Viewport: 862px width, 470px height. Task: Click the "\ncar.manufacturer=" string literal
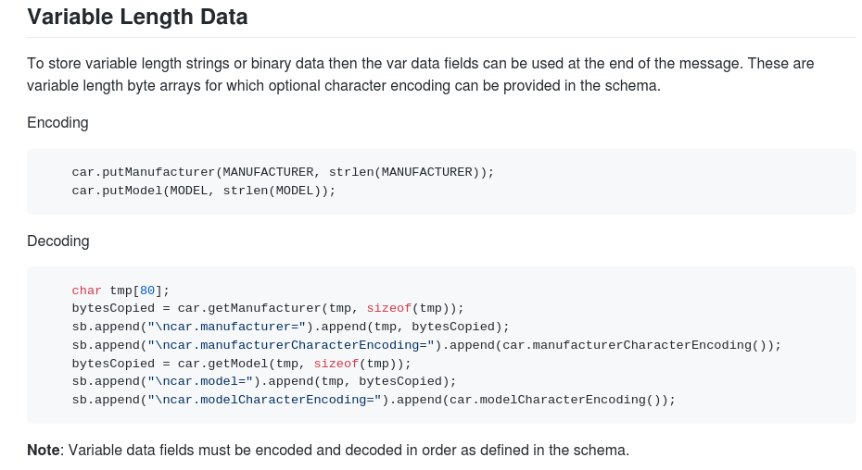226,327
